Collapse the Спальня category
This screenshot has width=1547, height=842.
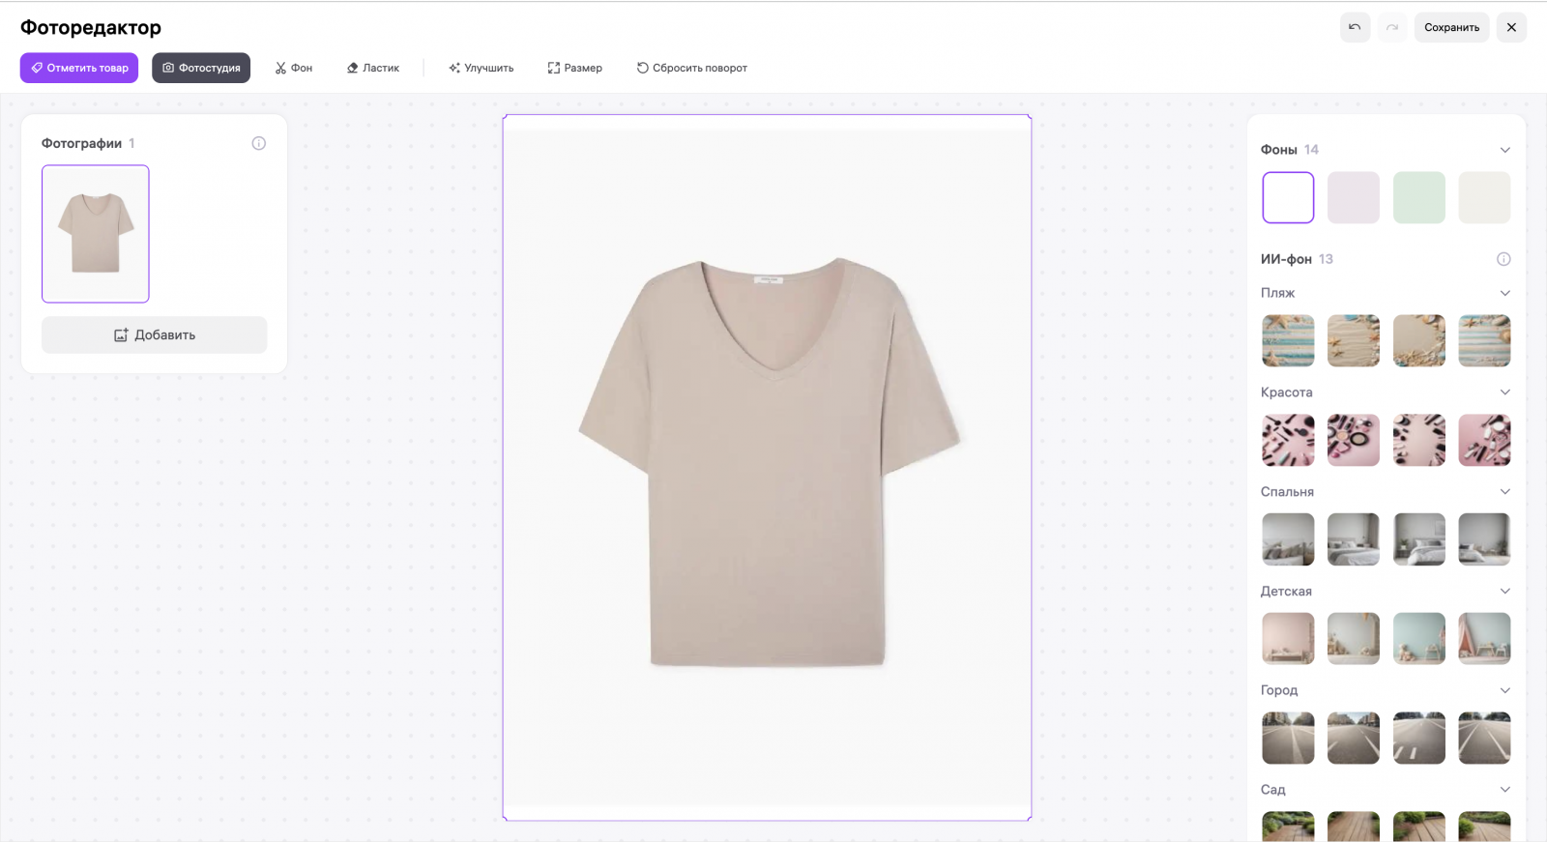(1504, 492)
